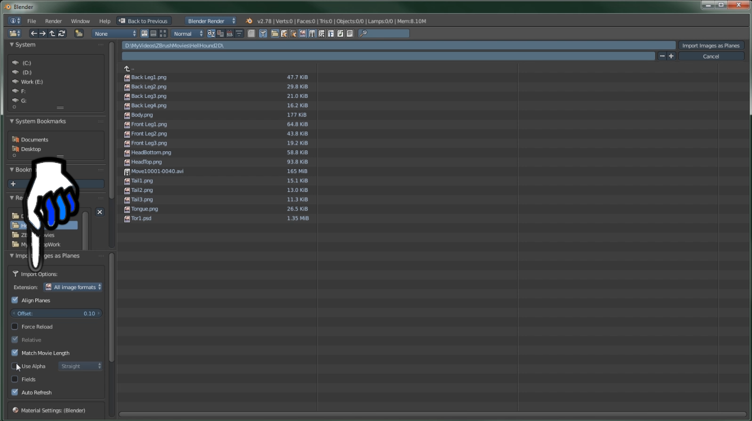Click the import options panel scrollbar
The image size is (752, 421).
click(111, 307)
